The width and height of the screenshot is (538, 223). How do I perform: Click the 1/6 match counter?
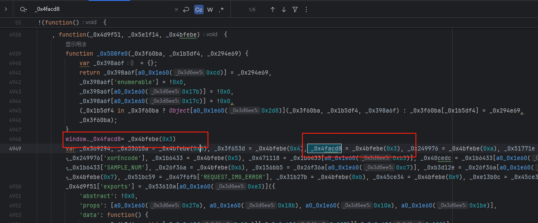pos(252,9)
